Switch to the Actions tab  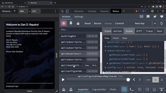[x=66, y=17]
